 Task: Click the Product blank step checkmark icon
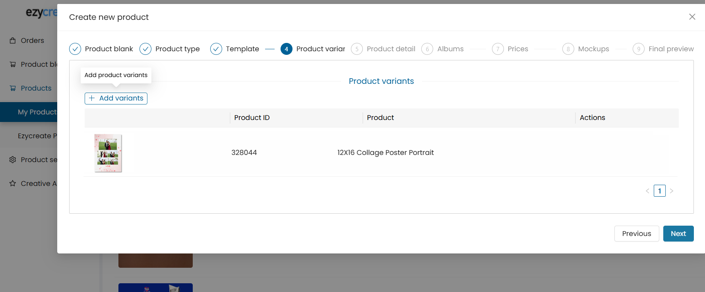coord(75,49)
